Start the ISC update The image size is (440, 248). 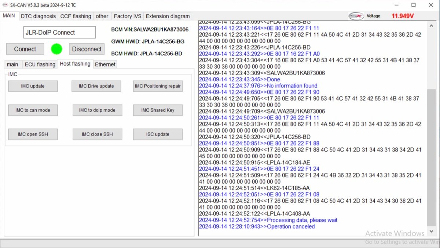158,134
